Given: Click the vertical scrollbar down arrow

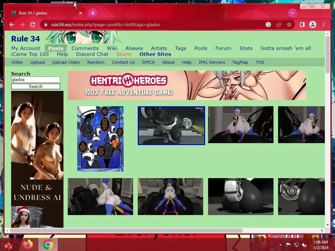Looking at the screenshot, I should (x=327, y=225).
